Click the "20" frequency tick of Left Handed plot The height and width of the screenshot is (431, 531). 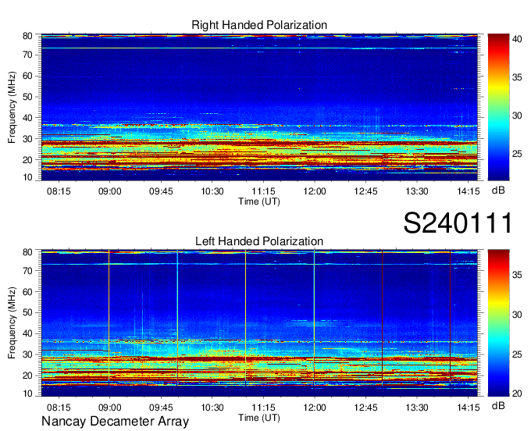click(x=27, y=376)
